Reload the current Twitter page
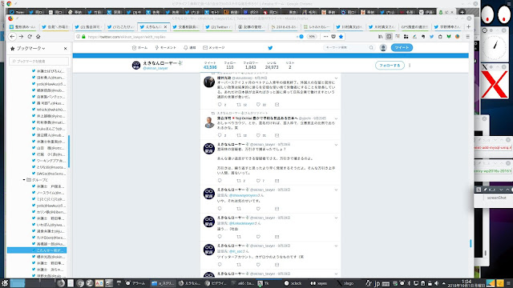This screenshot has width=513, height=288. pyautogui.click(x=30, y=37)
